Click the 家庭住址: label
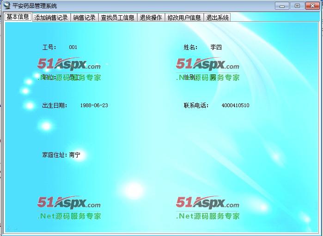 (x=55, y=155)
